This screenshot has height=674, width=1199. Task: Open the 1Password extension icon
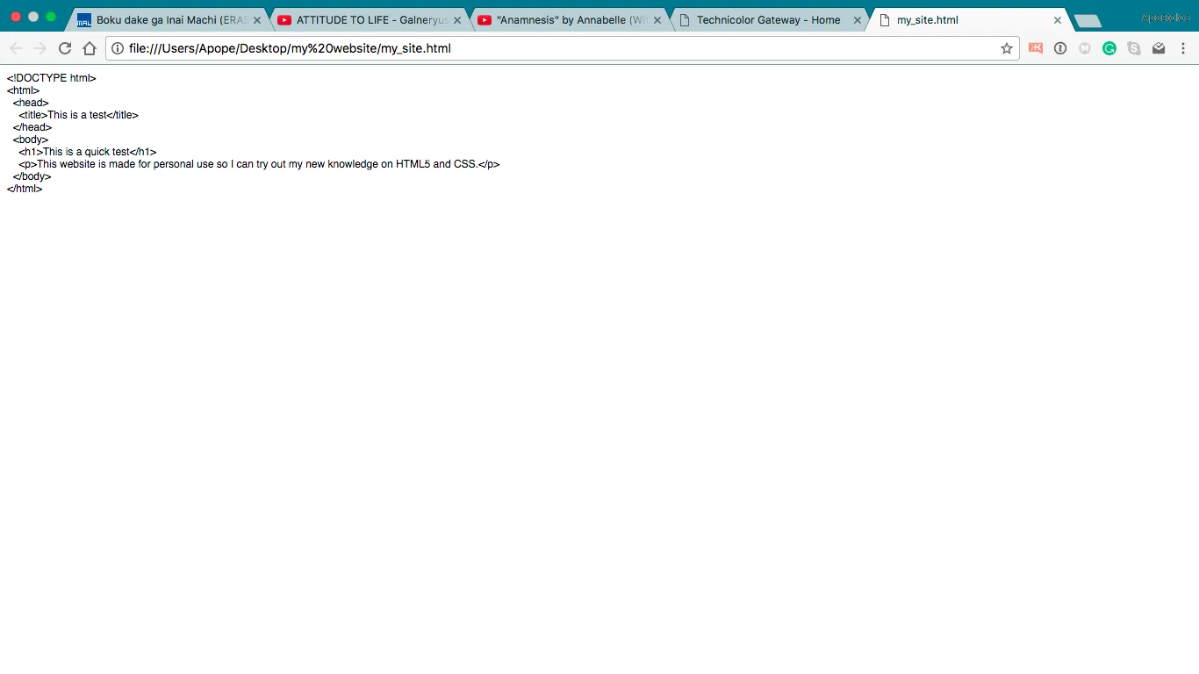tap(1060, 48)
